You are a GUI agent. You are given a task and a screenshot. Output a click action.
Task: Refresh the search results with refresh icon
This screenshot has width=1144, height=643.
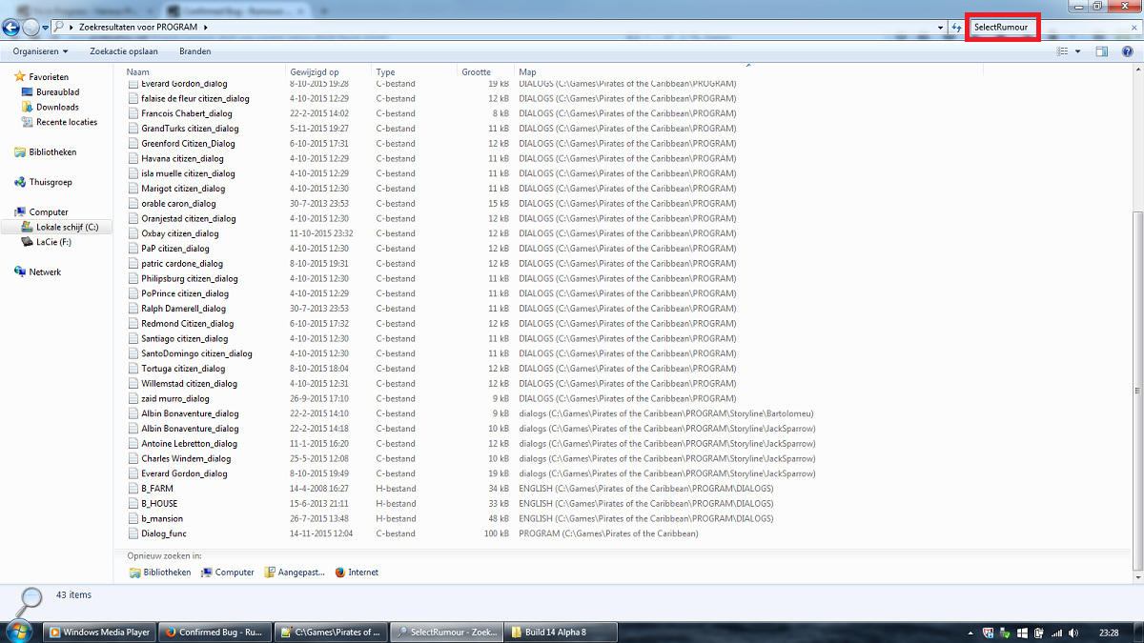(x=956, y=28)
